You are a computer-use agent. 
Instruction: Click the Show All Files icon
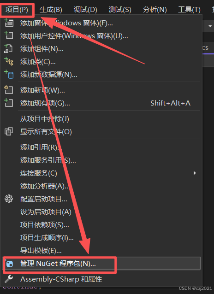pyautogui.click(x=9, y=131)
